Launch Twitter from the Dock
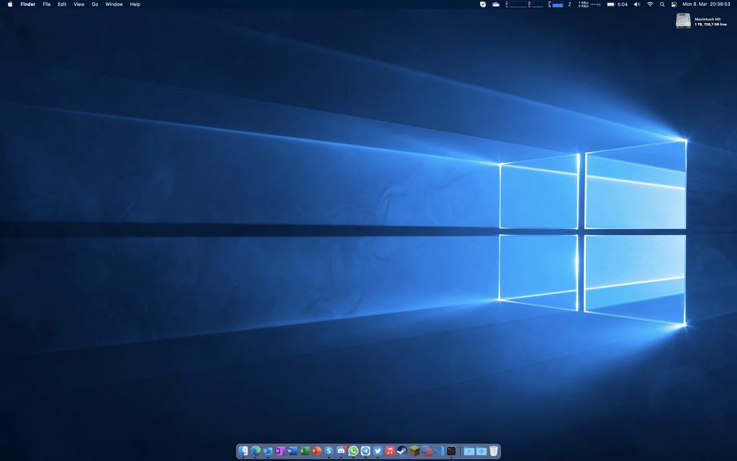Image resolution: width=737 pixels, height=461 pixels. (378, 451)
